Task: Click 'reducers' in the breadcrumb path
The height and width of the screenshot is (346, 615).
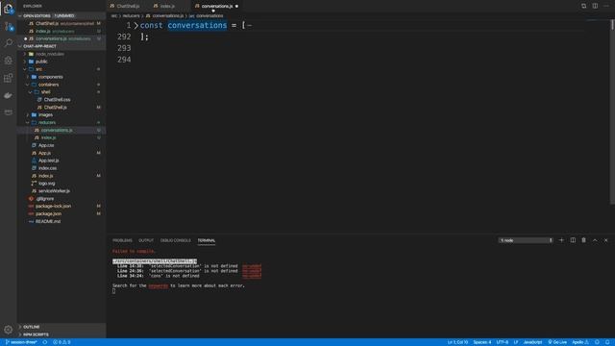Action: pos(131,15)
